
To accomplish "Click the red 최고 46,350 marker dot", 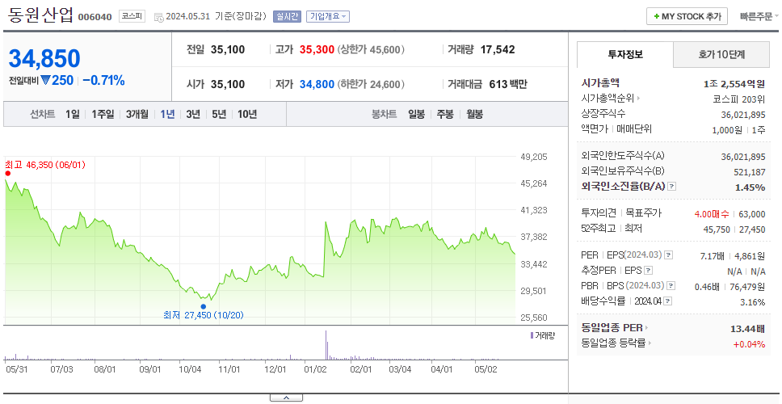I will tap(7, 173).
